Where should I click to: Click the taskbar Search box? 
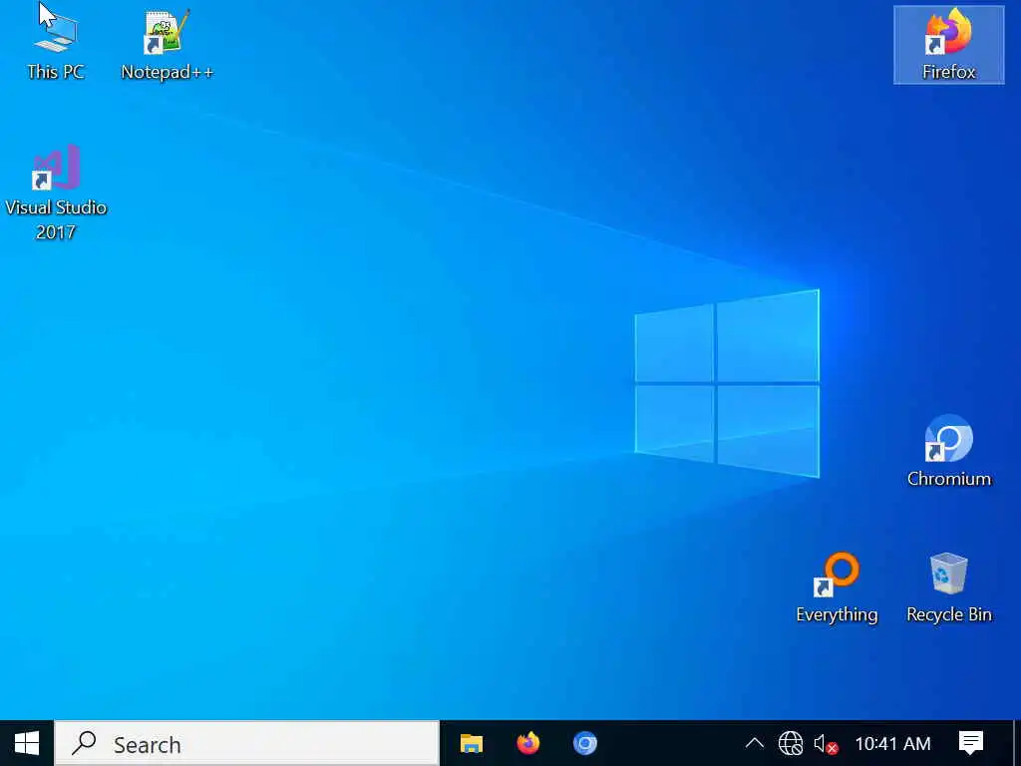click(x=247, y=743)
